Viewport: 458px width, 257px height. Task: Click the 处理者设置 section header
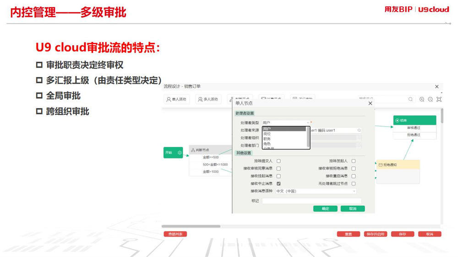(245, 113)
